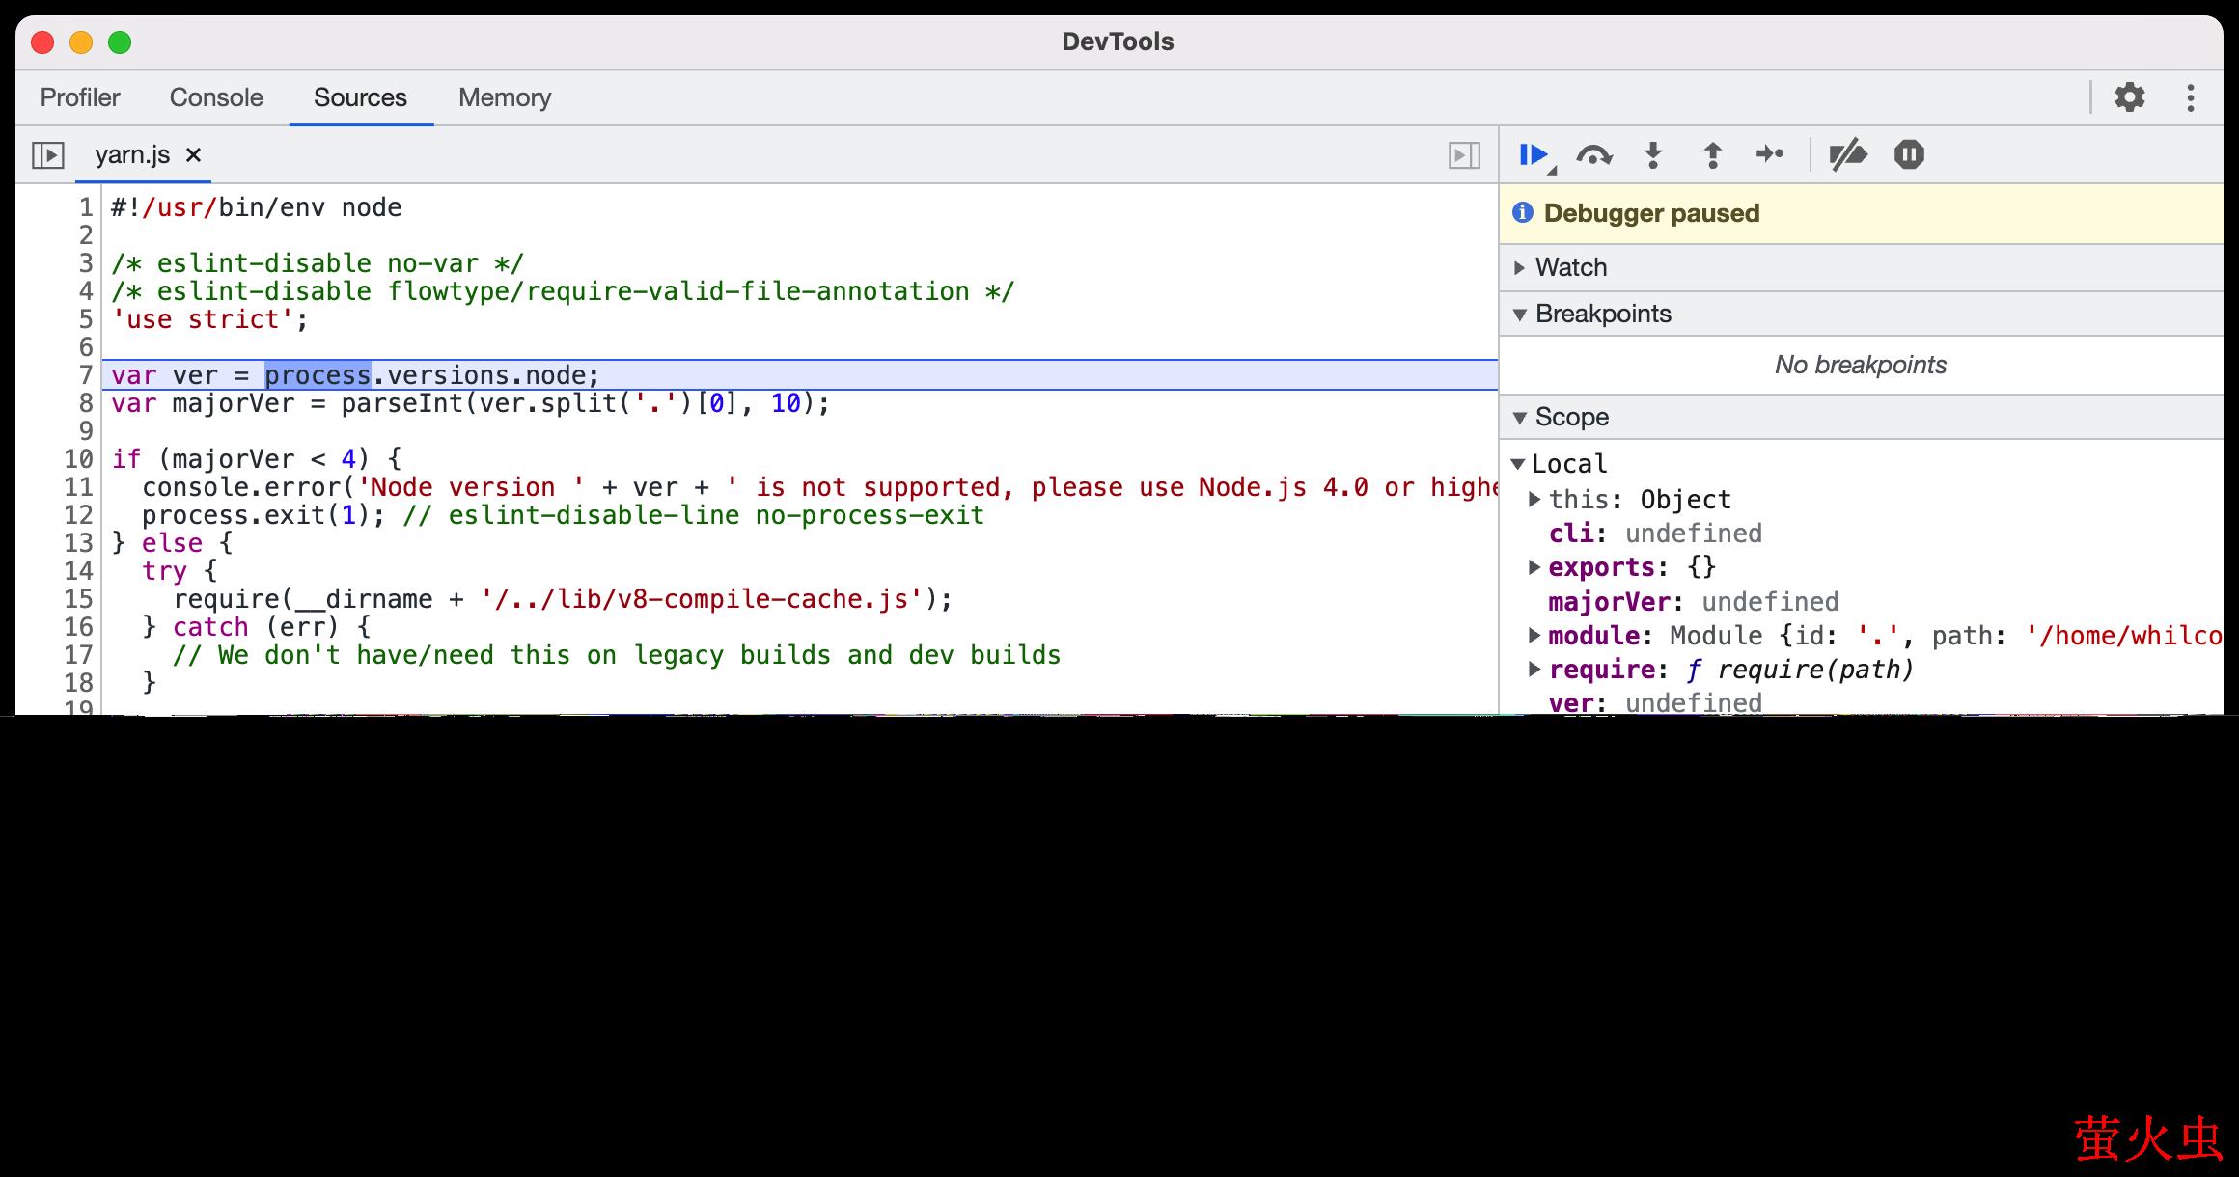Expand the 'this: Object' entry
2239x1177 pixels.
[1534, 499]
